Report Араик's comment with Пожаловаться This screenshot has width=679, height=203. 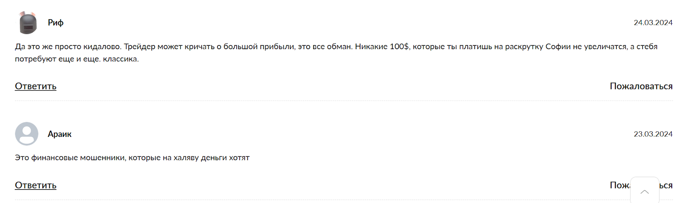coord(620,185)
